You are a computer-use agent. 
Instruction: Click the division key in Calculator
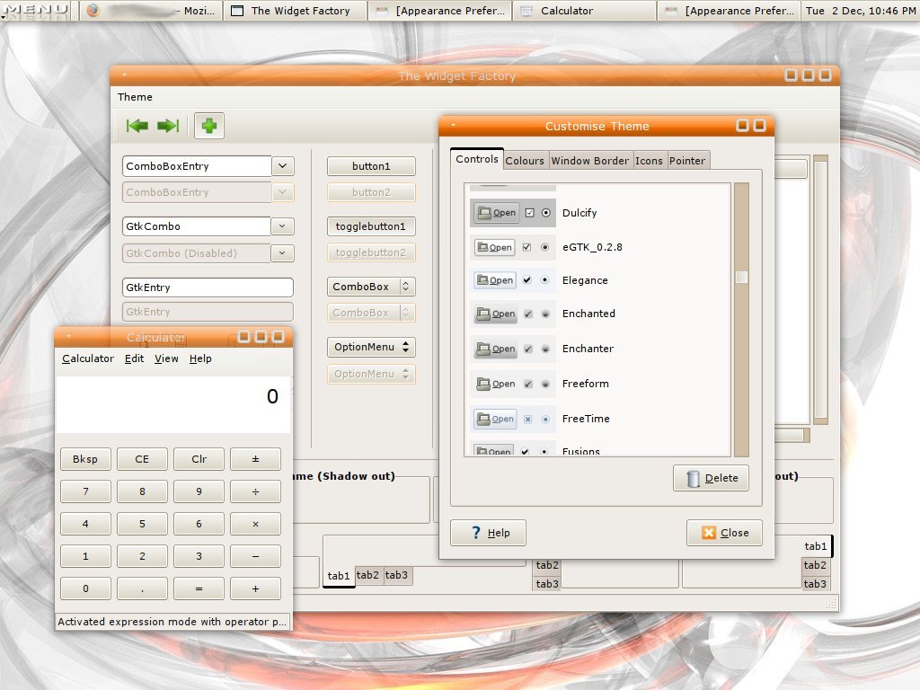tap(255, 491)
